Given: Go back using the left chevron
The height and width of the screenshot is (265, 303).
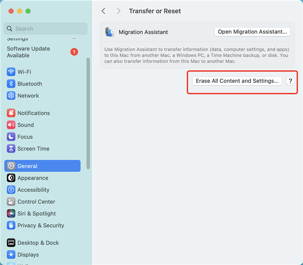Looking at the screenshot, I should pos(103,11).
